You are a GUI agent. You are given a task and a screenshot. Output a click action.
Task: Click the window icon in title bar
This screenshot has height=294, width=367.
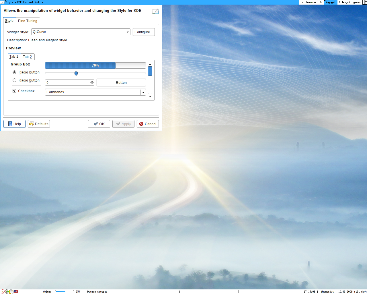coord(2,2)
